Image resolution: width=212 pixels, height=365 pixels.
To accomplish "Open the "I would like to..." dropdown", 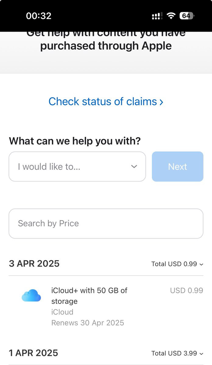I will pyautogui.click(x=77, y=167).
